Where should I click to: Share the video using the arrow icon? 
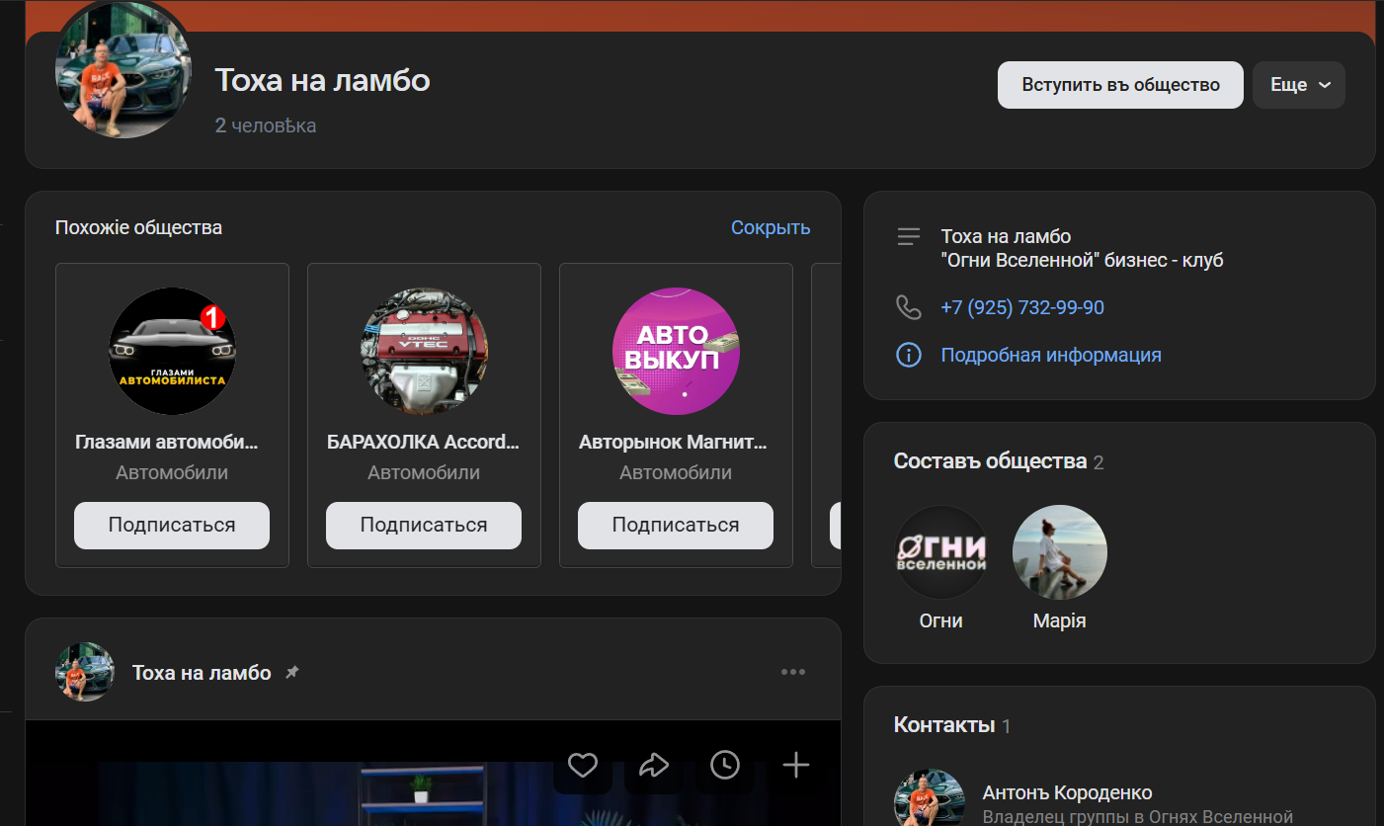point(654,765)
